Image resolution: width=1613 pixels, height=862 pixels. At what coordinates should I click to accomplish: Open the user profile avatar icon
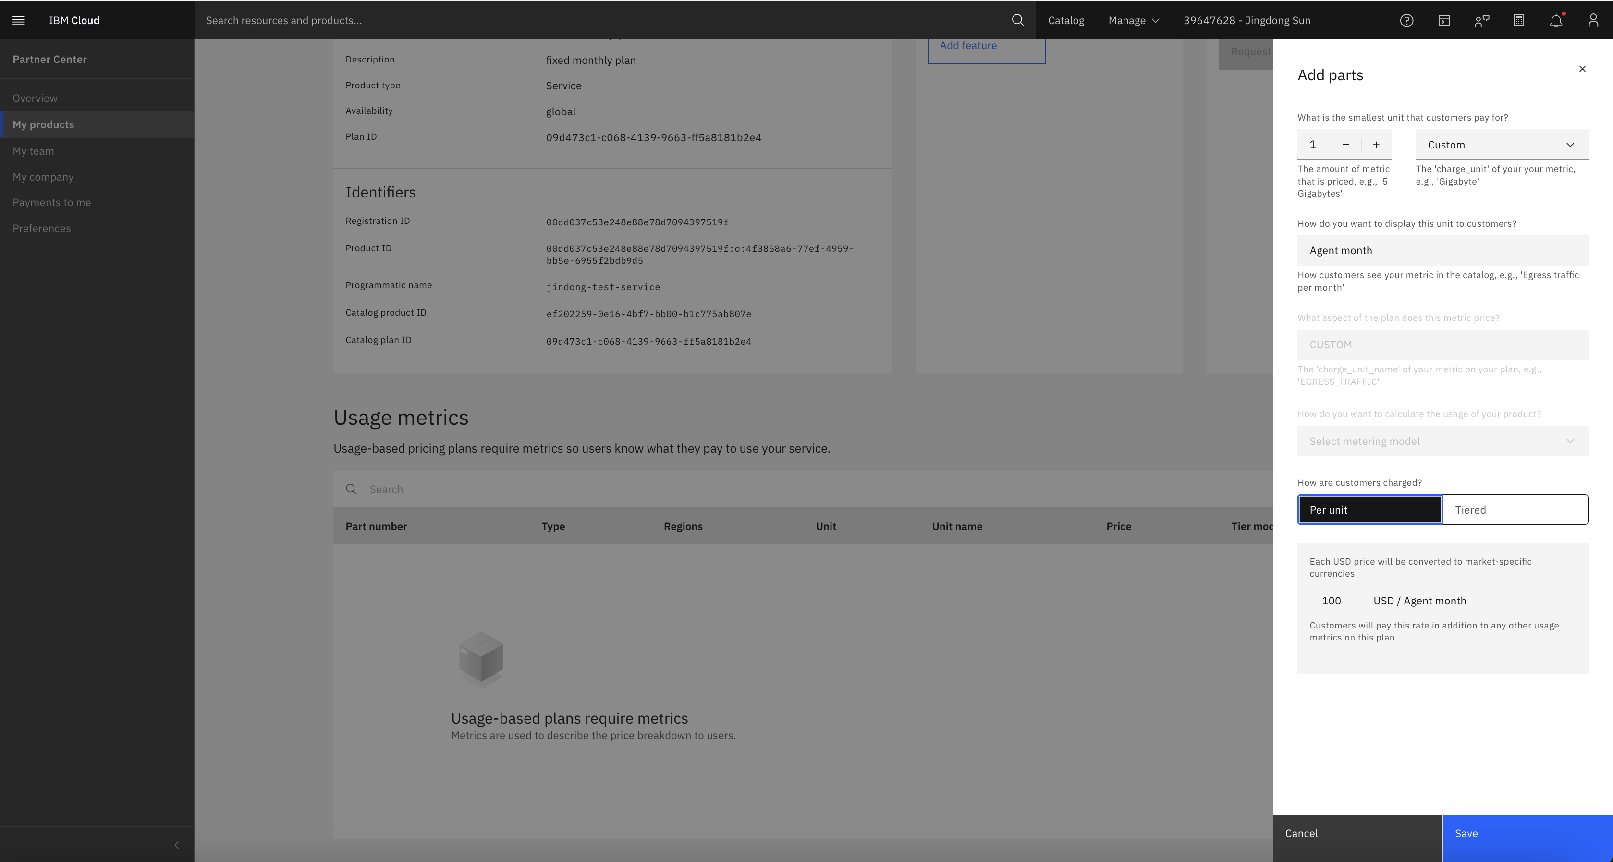click(1593, 20)
